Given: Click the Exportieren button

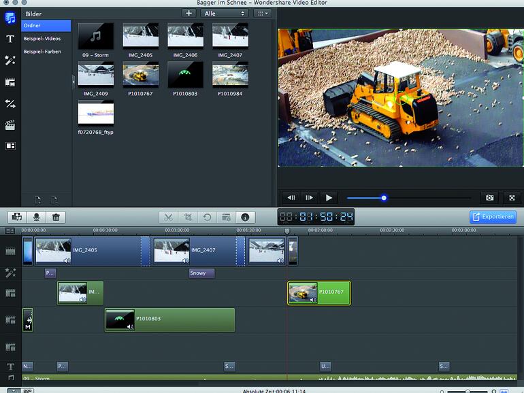Looking at the screenshot, I should point(493,217).
